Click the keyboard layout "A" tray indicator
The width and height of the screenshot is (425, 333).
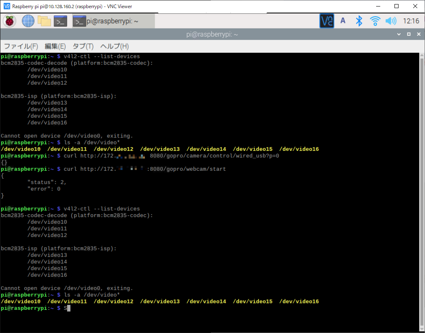pyautogui.click(x=343, y=21)
